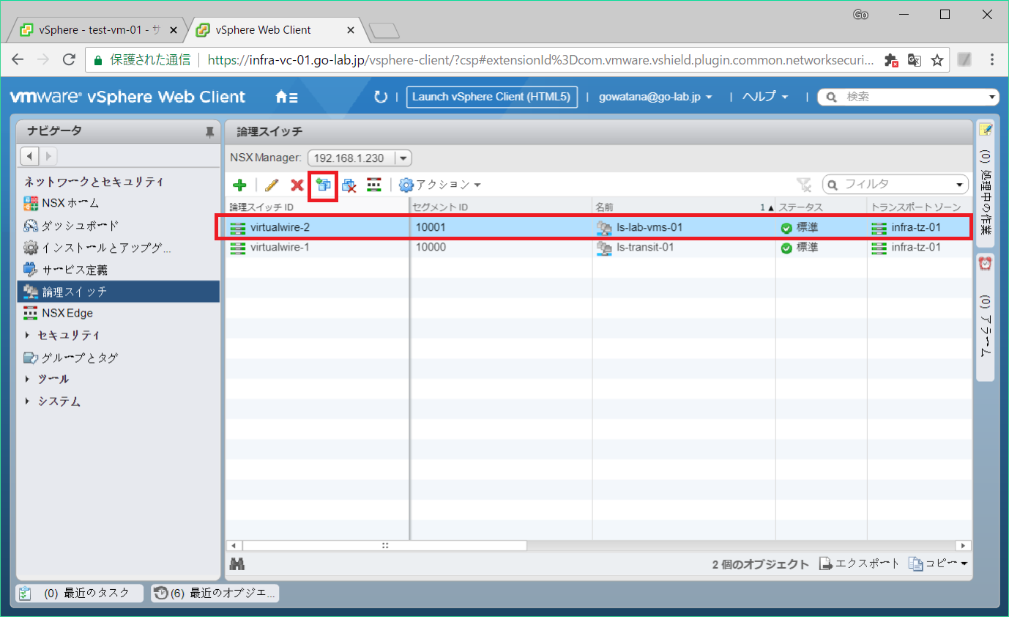Expand セキュリティ tree node

click(x=28, y=335)
